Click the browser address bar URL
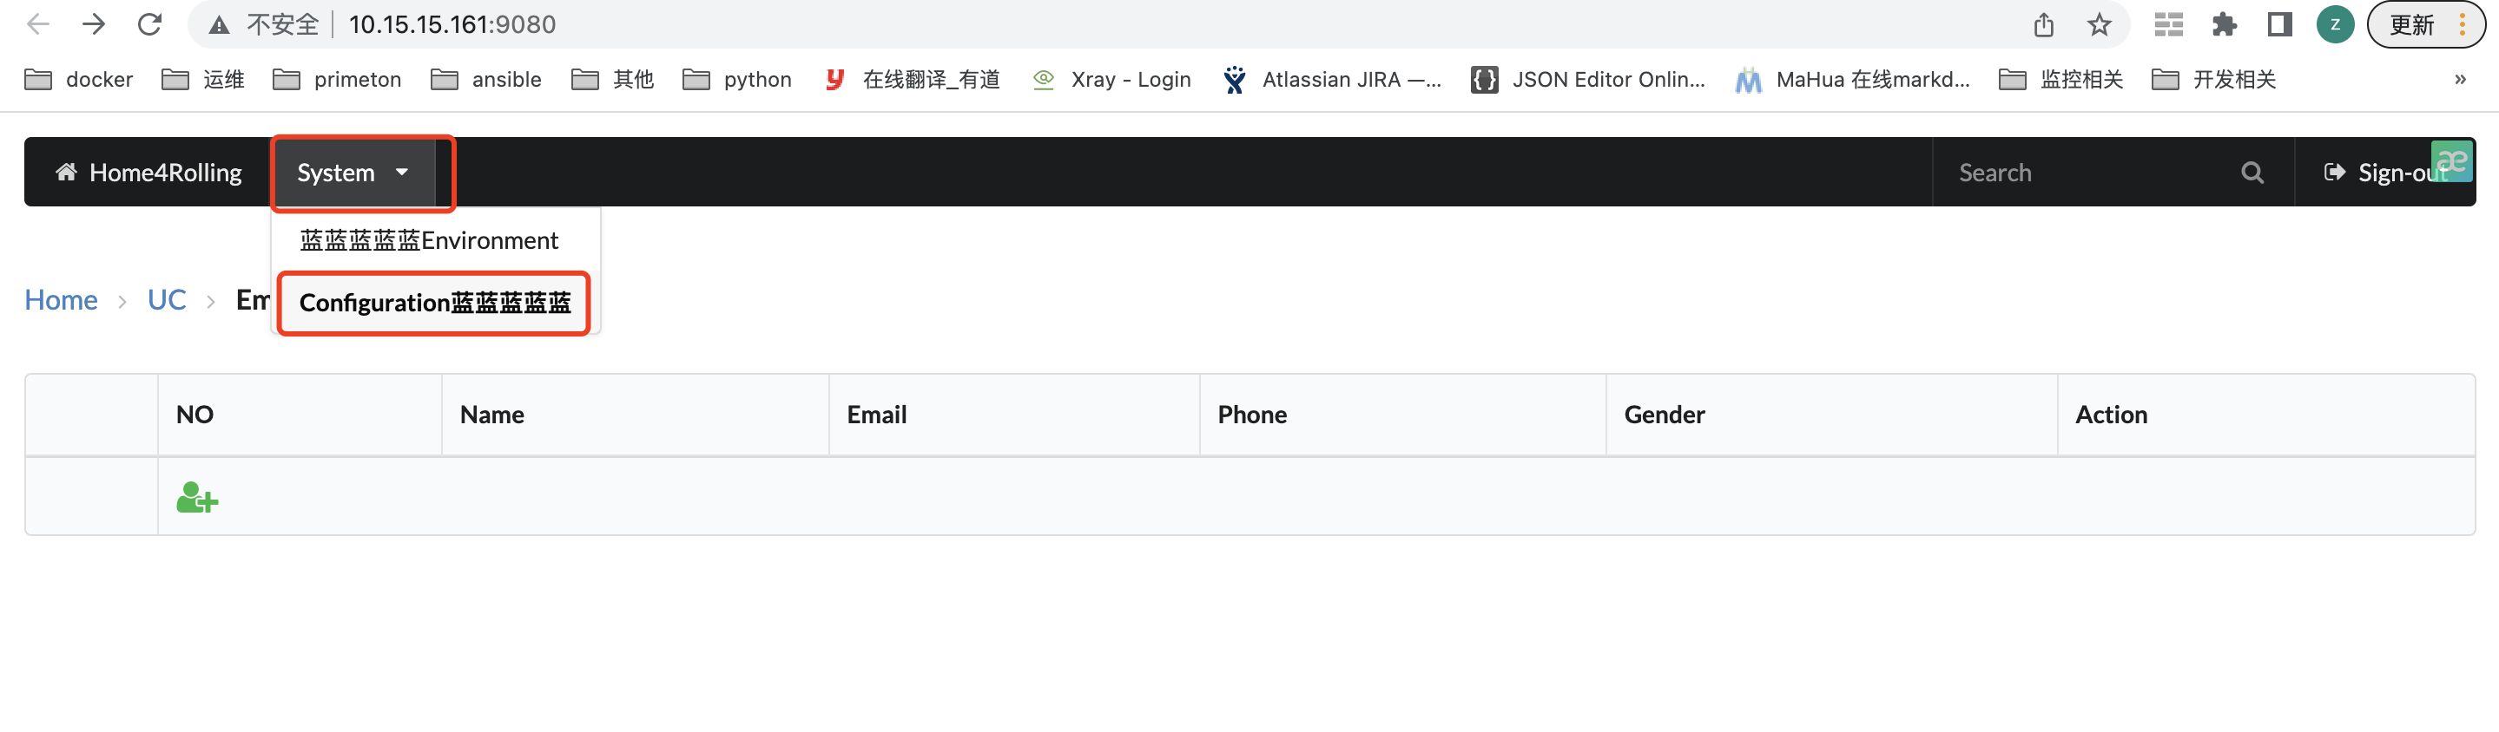This screenshot has height=732, width=2499. pyautogui.click(x=452, y=24)
